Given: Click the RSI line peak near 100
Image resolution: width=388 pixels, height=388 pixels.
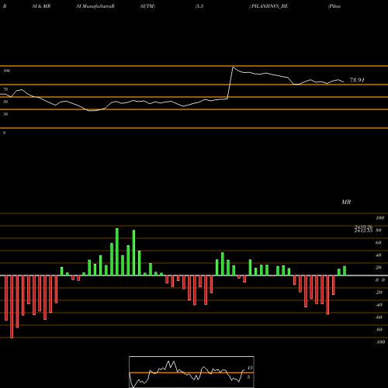Looking at the screenshot, I should 233,68.
